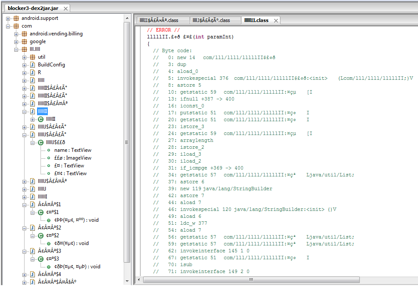
Task: Click the field icon next to ££ø : ImageView
Action: coord(49,158)
